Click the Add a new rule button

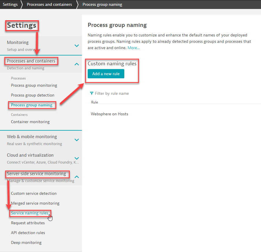coord(106,74)
